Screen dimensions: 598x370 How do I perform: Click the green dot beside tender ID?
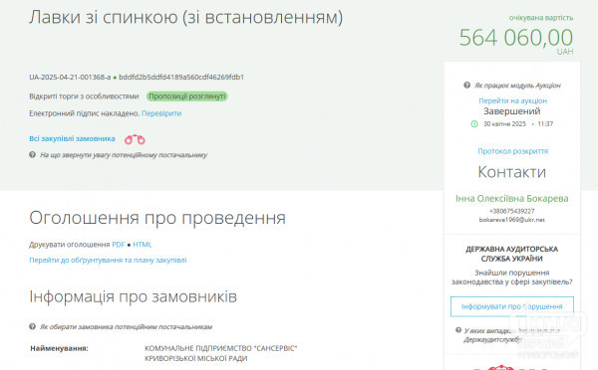click(x=115, y=78)
